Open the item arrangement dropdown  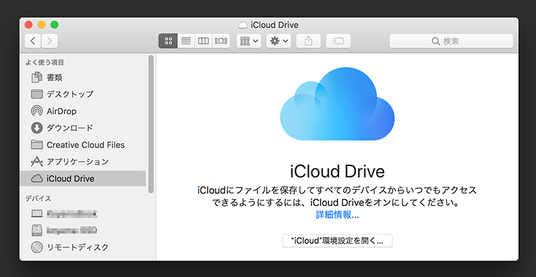tap(249, 41)
